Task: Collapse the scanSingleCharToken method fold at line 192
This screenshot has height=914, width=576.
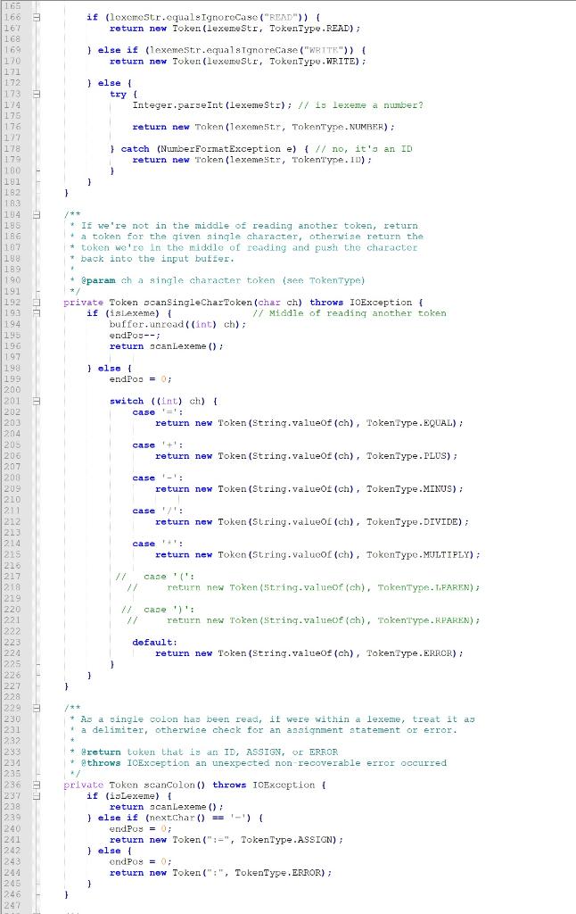Action: pos(36,303)
